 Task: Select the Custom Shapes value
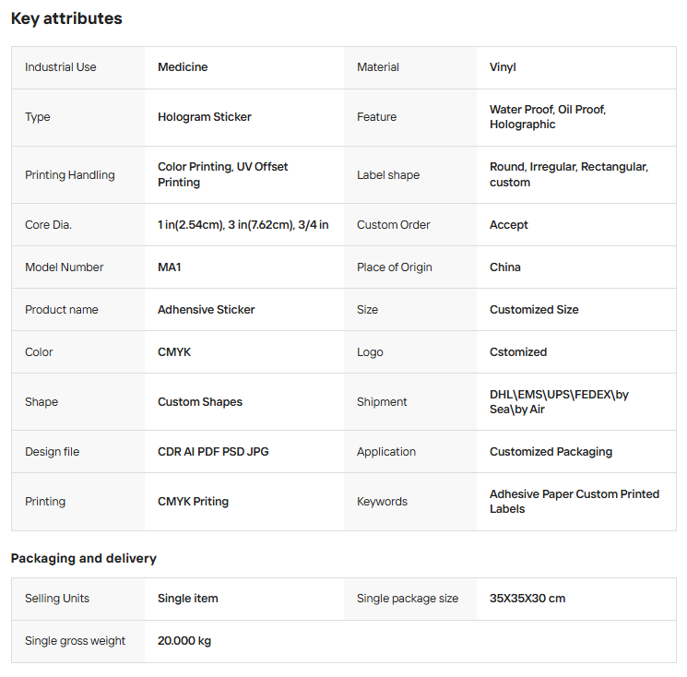click(200, 402)
